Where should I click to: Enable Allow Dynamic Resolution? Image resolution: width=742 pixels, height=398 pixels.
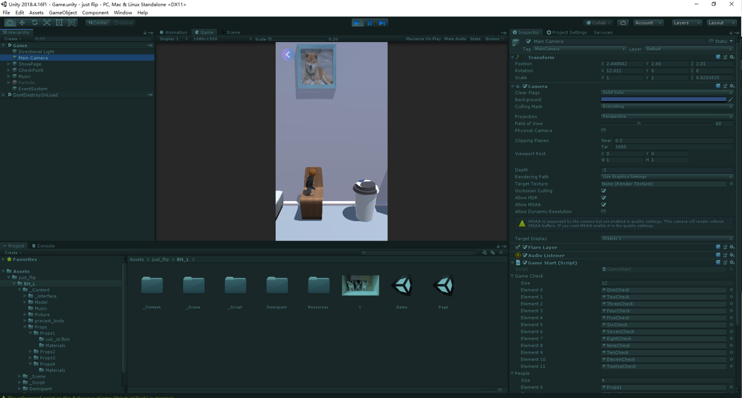pyautogui.click(x=603, y=211)
